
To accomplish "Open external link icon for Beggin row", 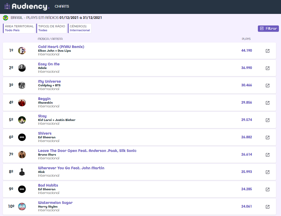I will [267, 103].
